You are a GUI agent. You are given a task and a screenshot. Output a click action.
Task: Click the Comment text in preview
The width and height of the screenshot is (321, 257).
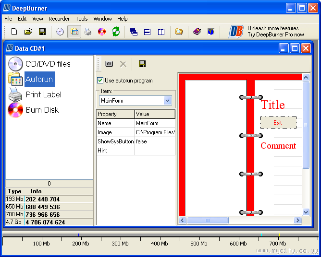coord(278,146)
